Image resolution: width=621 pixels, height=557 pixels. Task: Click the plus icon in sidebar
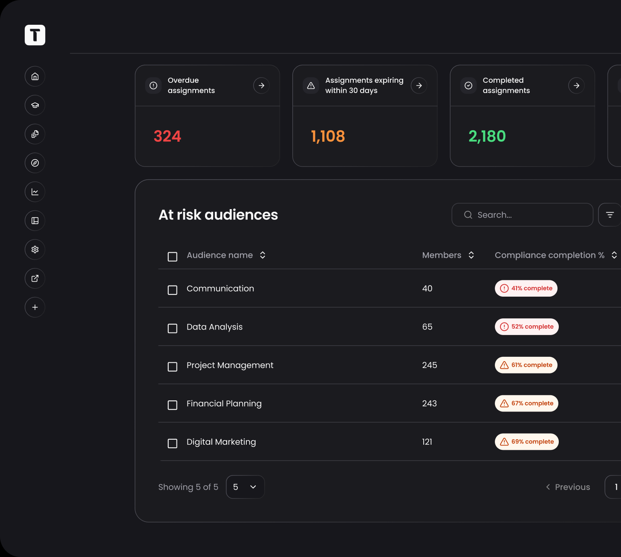click(x=35, y=307)
